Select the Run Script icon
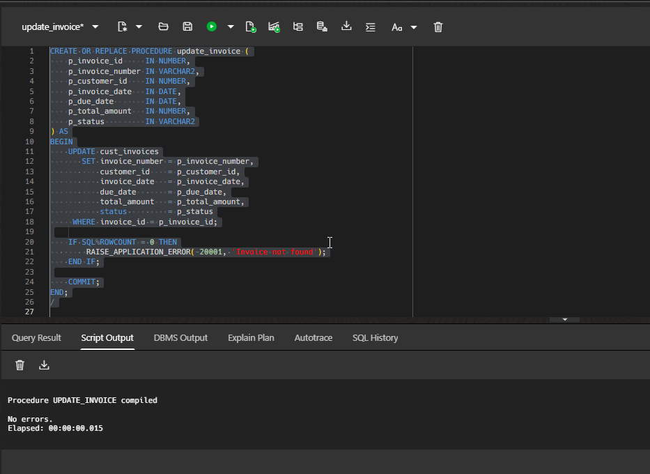The image size is (650, 474). click(251, 26)
